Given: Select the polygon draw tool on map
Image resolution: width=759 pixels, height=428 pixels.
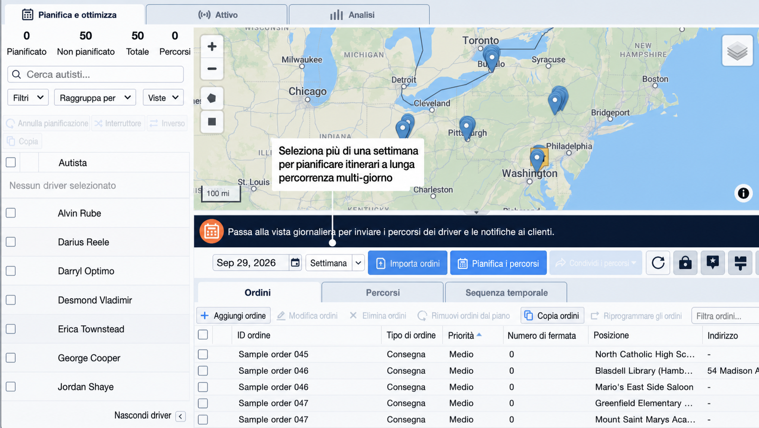Looking at the screenshot, I should point(212,98).
